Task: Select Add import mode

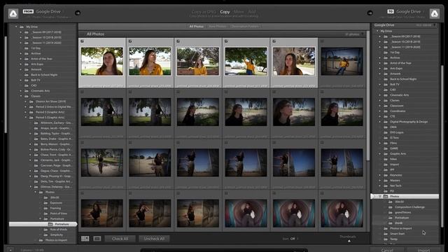Action: click(252, 12)
